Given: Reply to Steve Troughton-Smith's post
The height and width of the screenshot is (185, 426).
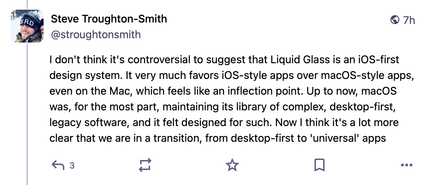Looking at the screenshot, I should (58, 165).
